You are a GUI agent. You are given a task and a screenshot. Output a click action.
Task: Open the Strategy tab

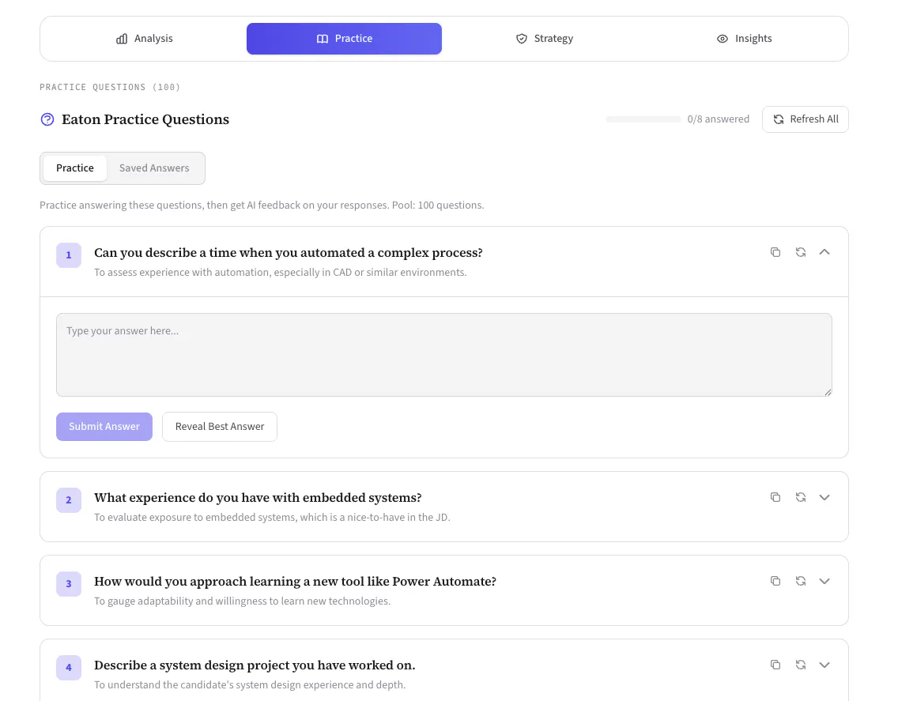point(545,39)
